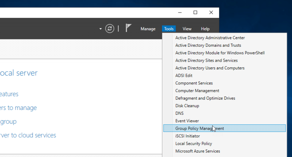Viewport: 292px width, 157px height.
Task: Expand the dropdown arrow beside refresh
Action: click(100, 29)
